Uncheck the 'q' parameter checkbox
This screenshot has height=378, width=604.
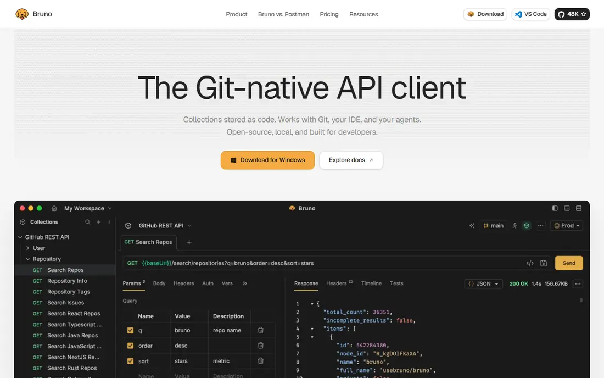131,330
